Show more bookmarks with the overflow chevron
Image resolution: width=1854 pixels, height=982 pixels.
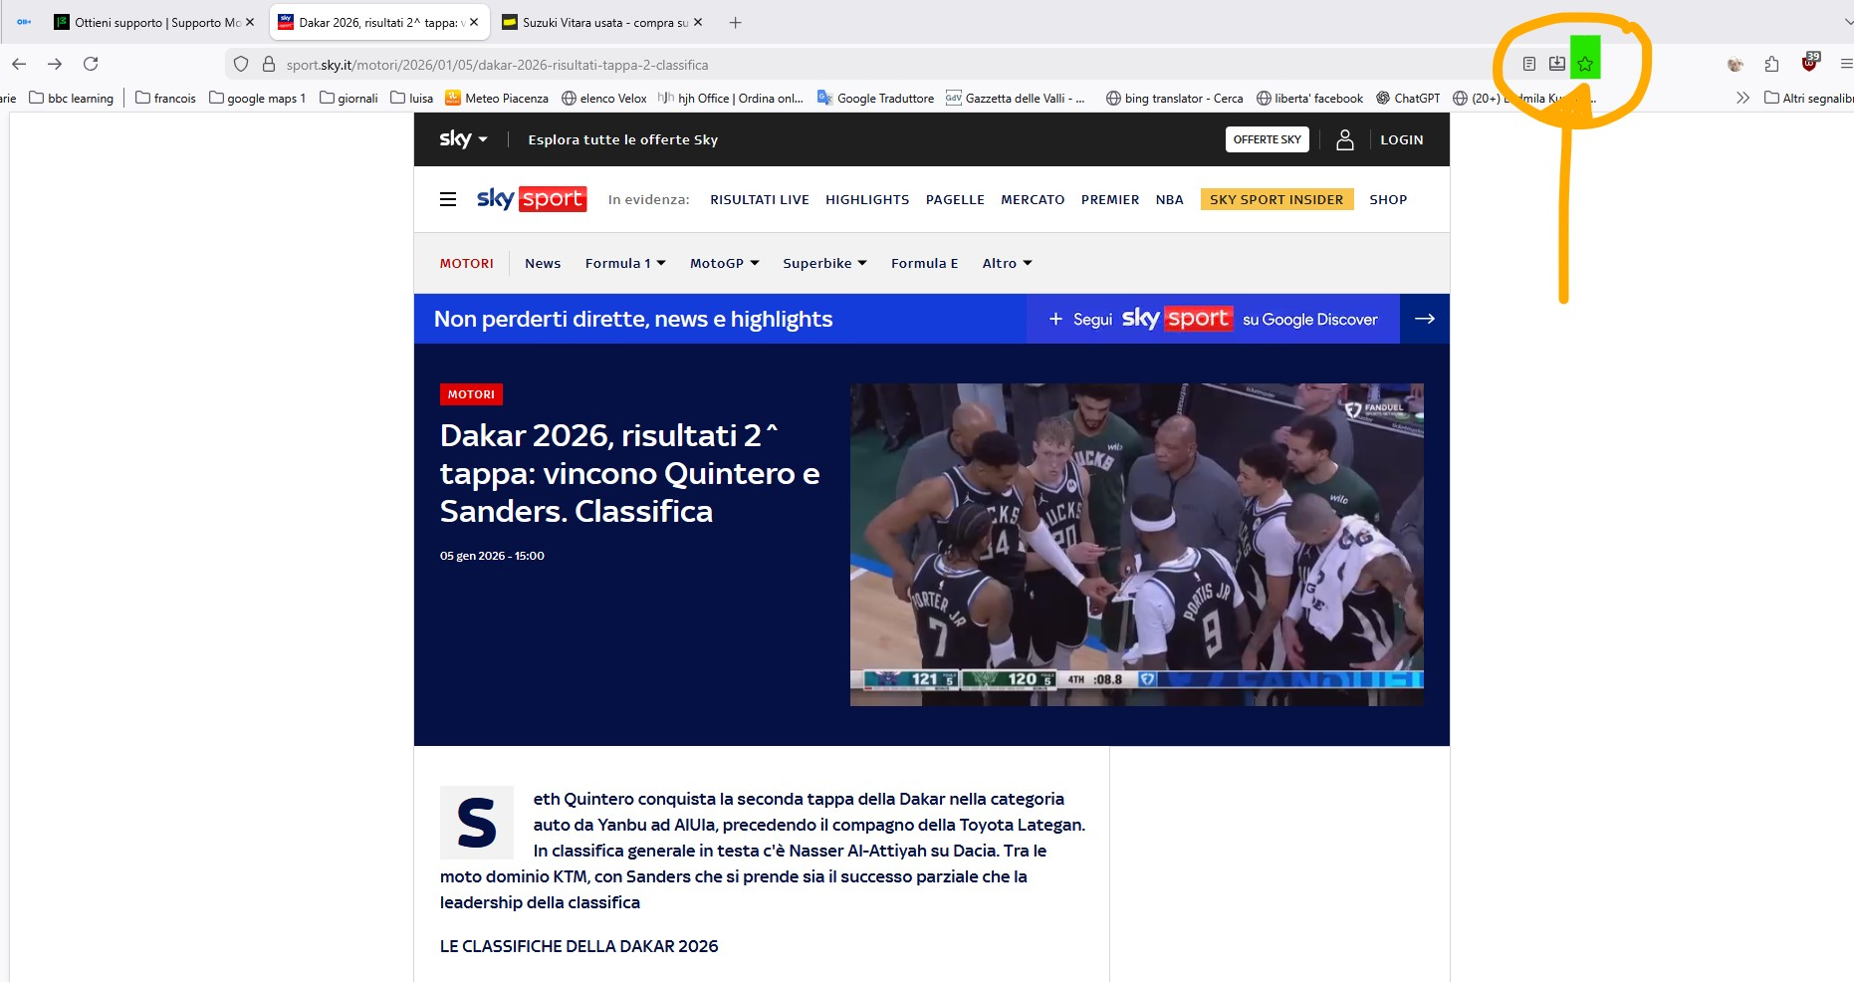[x=1742, y=98]
